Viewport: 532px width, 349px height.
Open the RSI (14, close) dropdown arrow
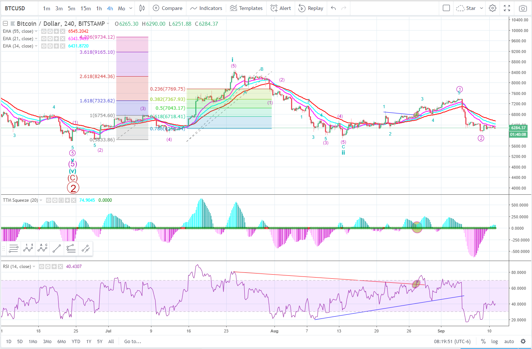coord(34,267)
